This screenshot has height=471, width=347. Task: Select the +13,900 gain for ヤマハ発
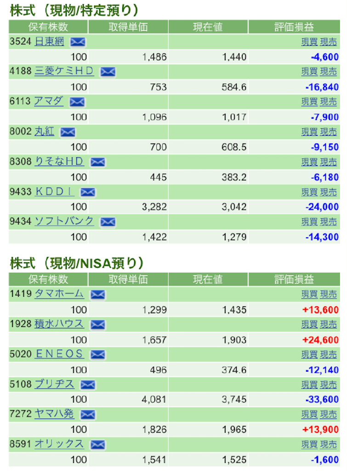(321, 430)
